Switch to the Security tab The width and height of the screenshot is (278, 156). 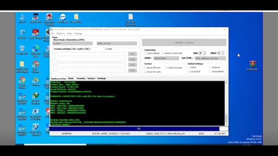[x=81, y=78]
